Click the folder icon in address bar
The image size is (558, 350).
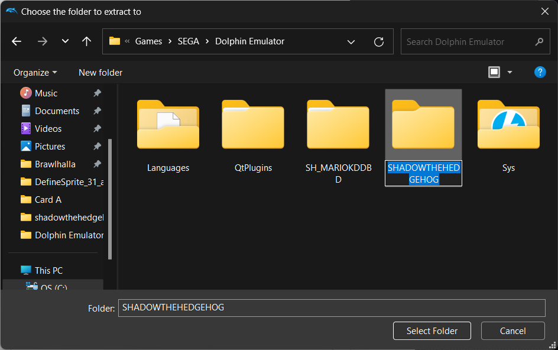click(114, 41)
